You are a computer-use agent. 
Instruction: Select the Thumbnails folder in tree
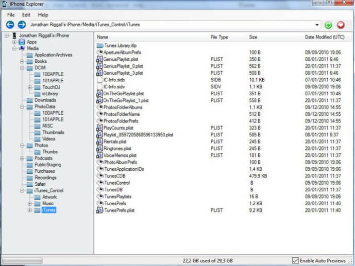point(54,132)
